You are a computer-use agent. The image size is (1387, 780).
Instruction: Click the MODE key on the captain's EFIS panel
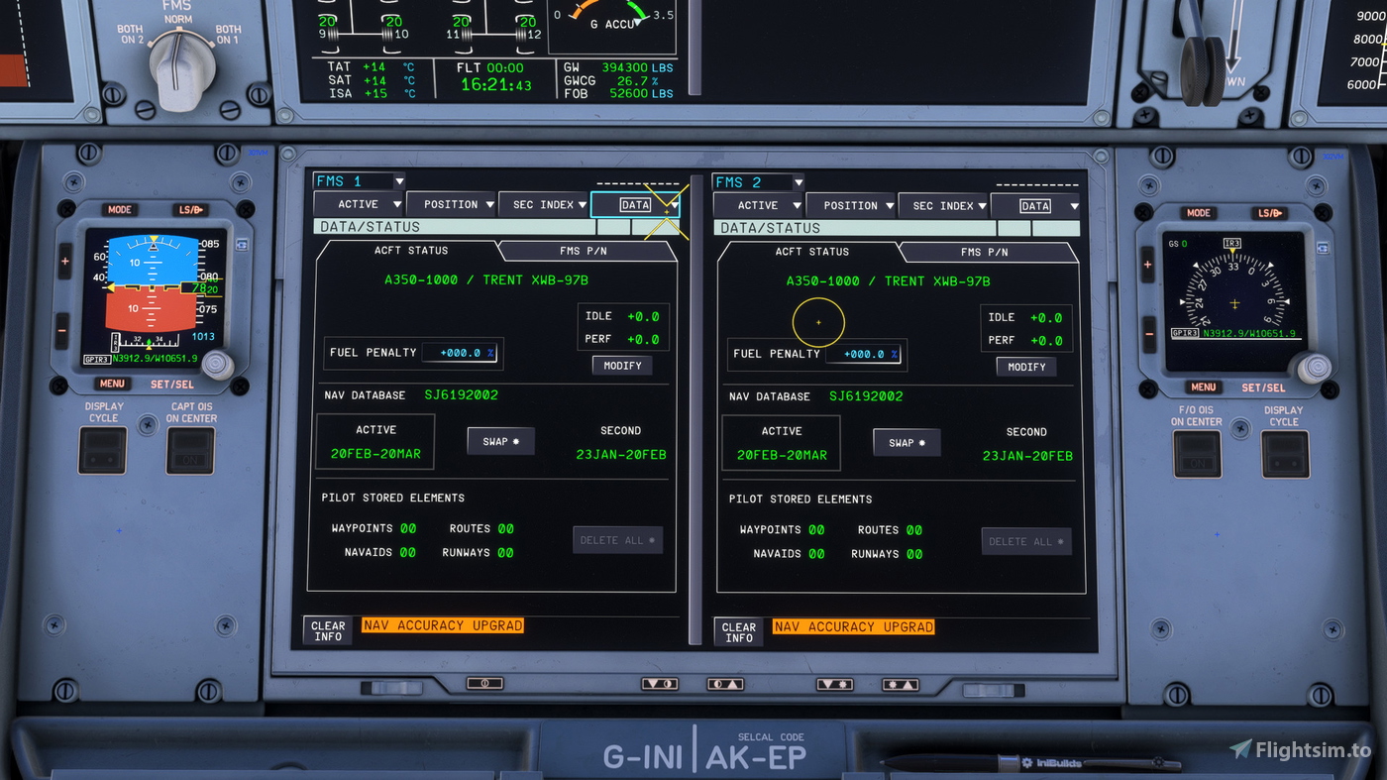[120, 209]
